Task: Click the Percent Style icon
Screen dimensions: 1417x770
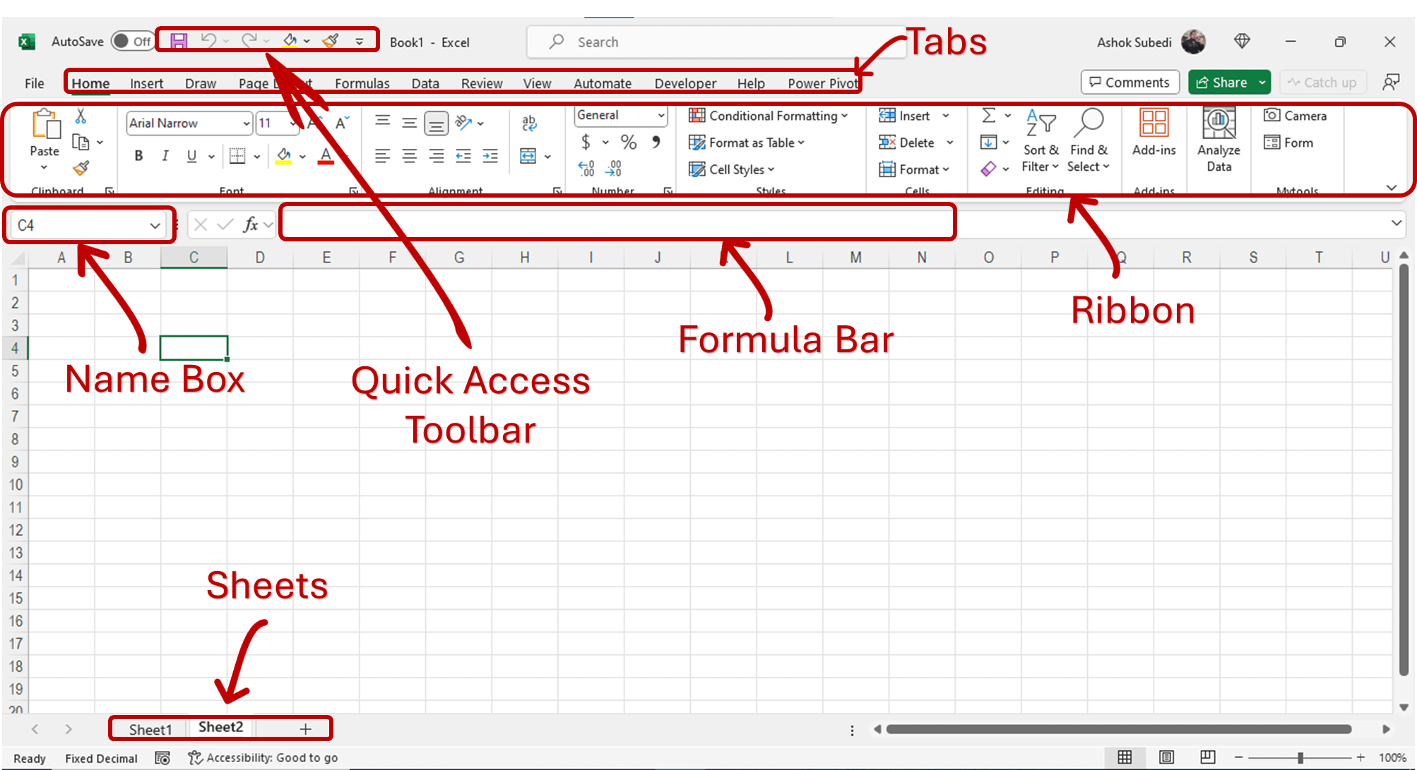Action: [x=628, y=143]
